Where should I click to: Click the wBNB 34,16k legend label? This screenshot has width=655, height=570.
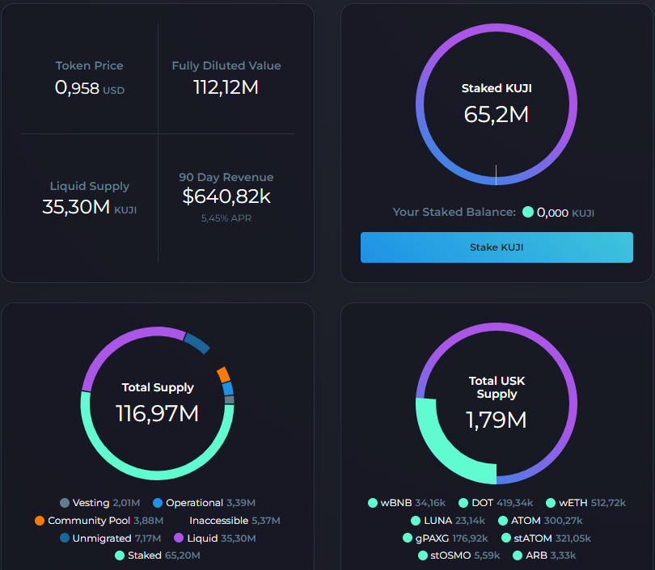tap(413, 503)
